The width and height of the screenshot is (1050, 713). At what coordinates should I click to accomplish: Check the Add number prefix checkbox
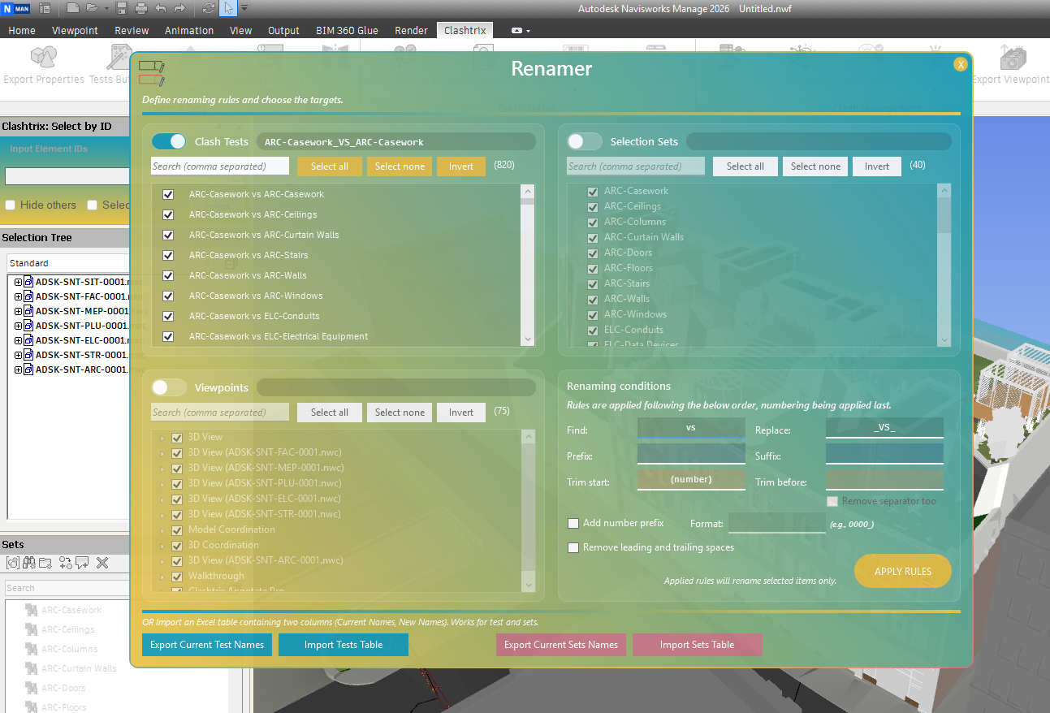click(573, 524)
